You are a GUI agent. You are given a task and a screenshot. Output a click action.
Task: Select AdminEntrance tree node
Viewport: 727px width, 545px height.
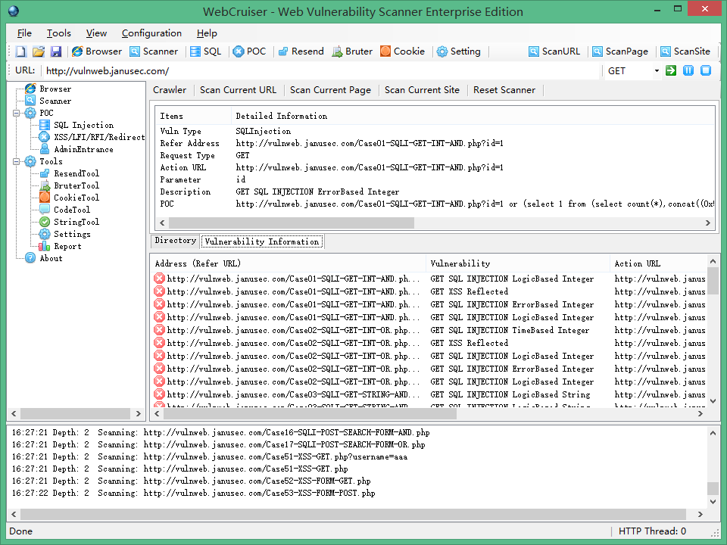(83, 149)
